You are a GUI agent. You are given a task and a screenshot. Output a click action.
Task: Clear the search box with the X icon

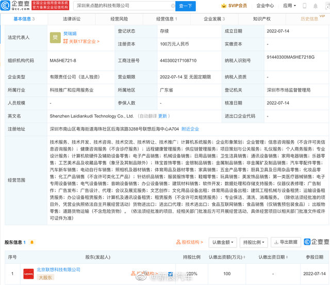[173, 6]
